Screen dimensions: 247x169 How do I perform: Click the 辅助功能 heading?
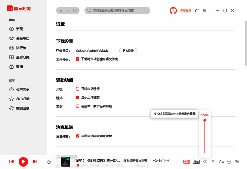(65, 80)
